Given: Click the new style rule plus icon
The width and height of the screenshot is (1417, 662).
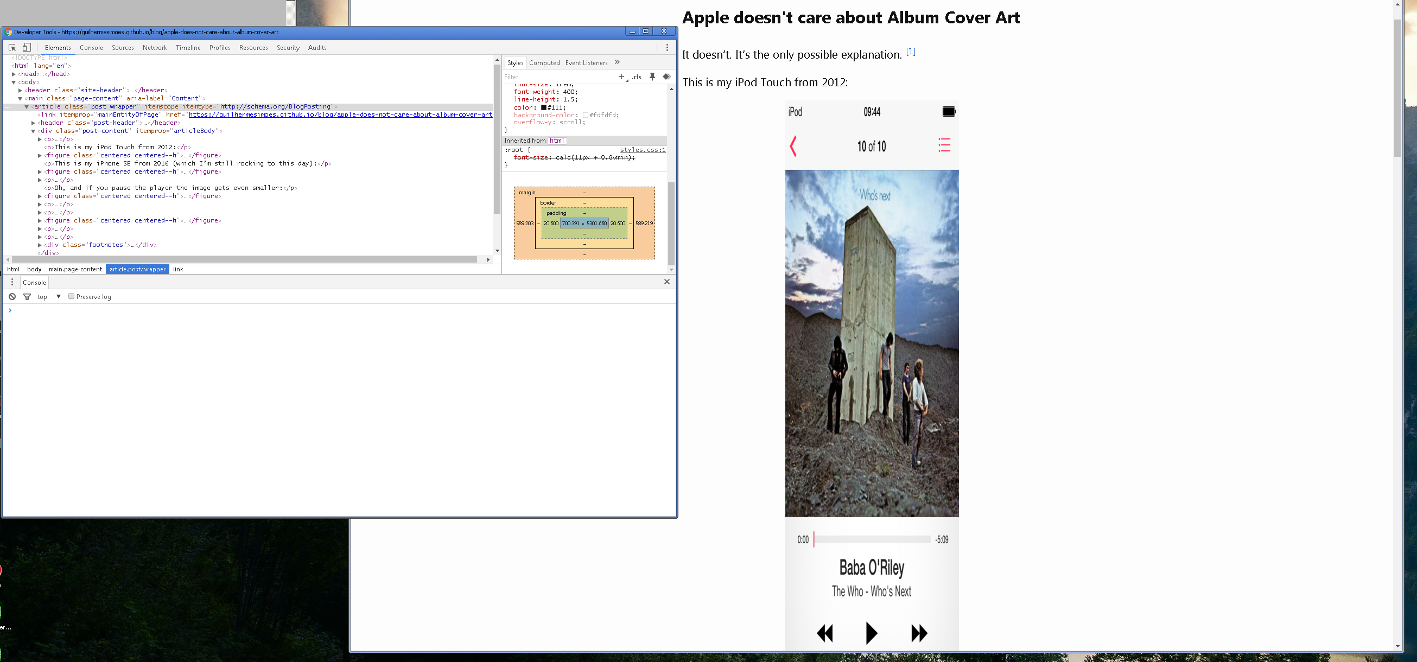Looking at the screenshot, I should point(621,77).
